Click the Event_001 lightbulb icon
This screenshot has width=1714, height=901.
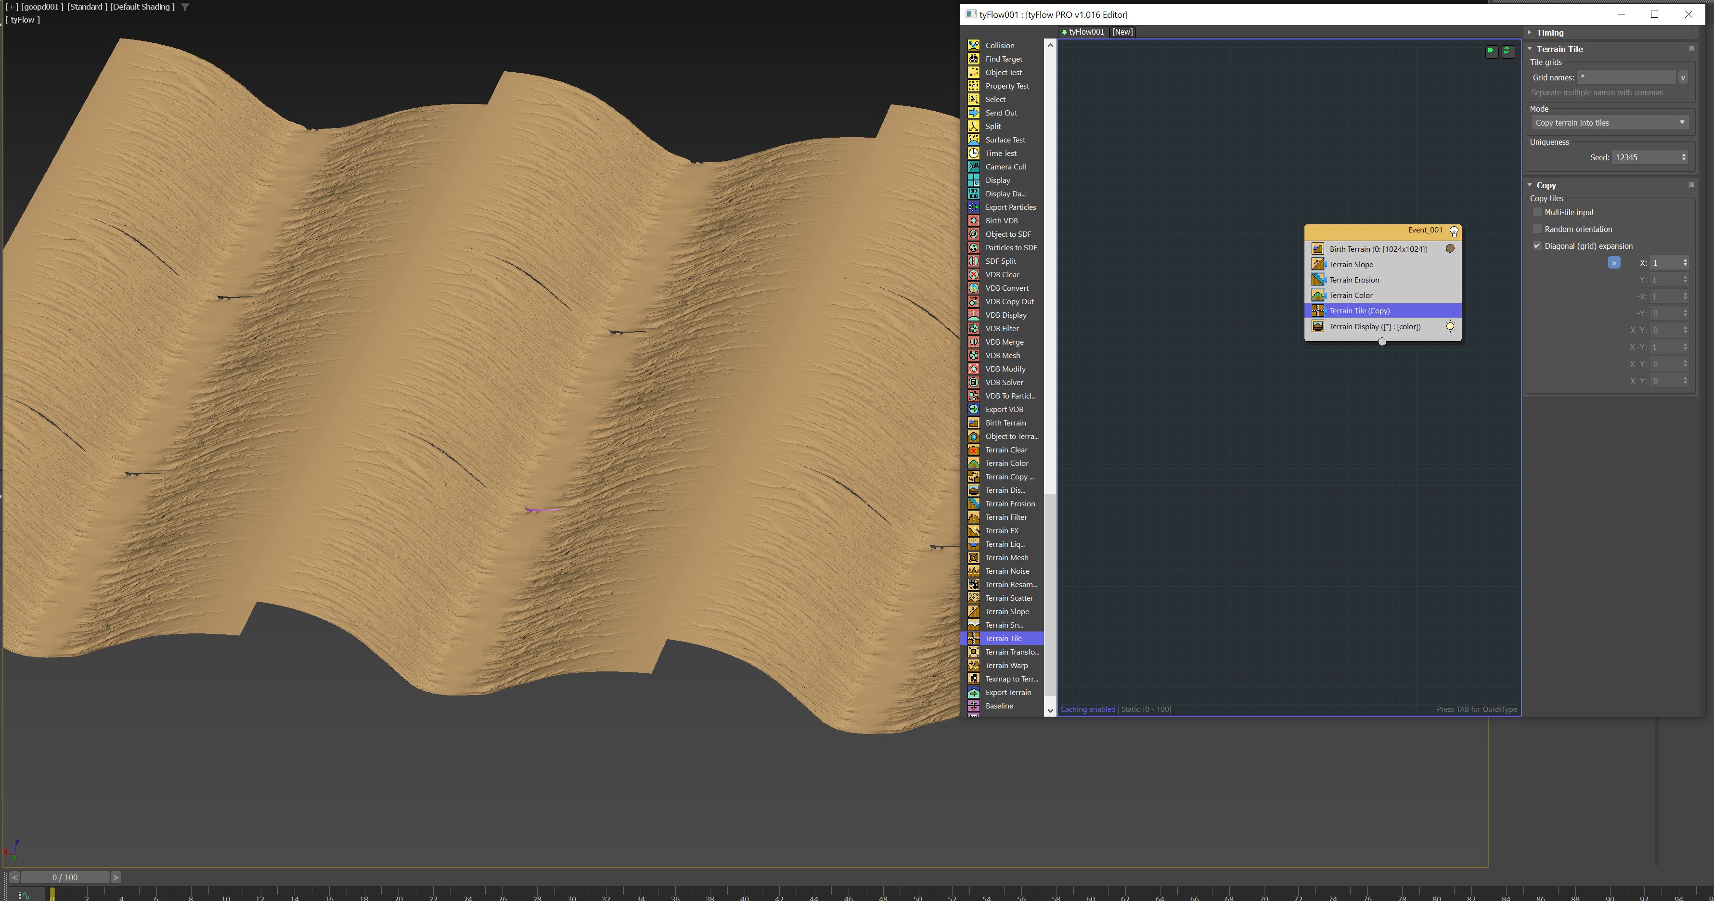point(1454,232)
